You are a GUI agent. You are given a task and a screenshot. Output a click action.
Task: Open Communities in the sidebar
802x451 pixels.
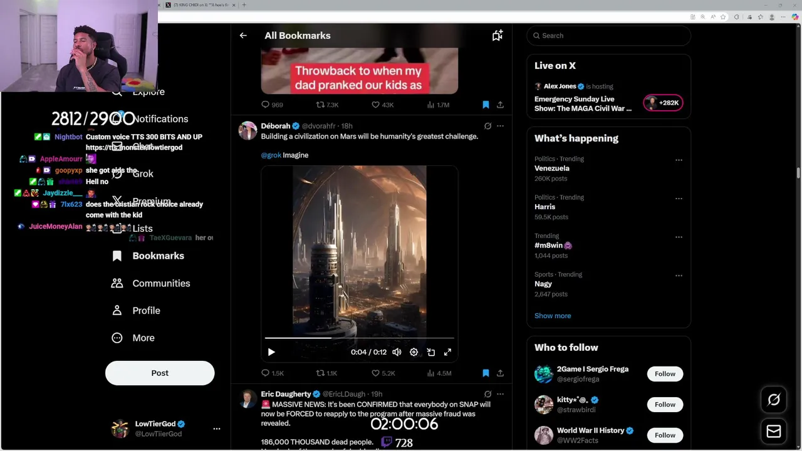point(150,283)
